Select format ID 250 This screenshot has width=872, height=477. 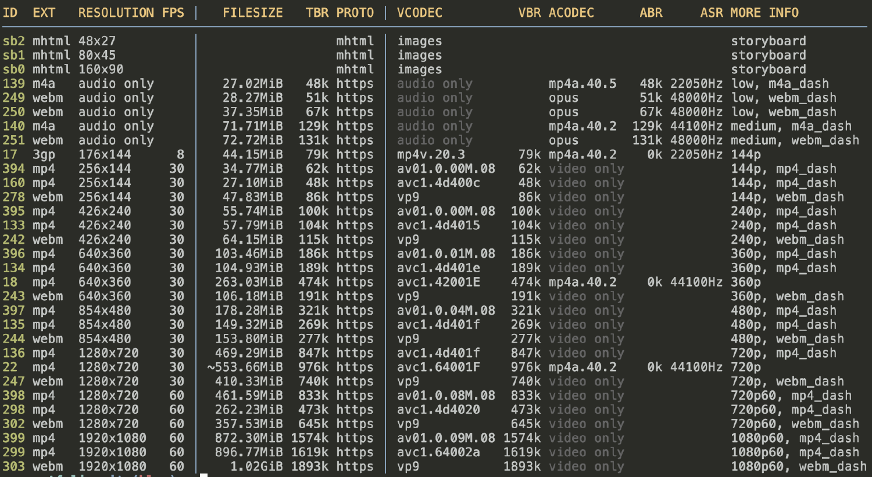[14, 112]
